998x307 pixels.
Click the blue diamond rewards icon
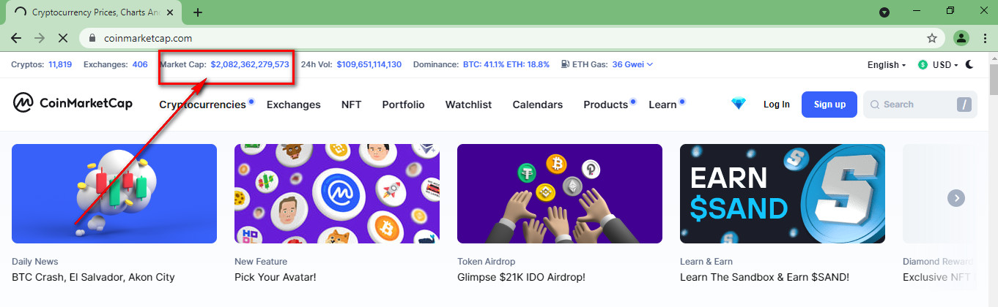coord(738,104)
